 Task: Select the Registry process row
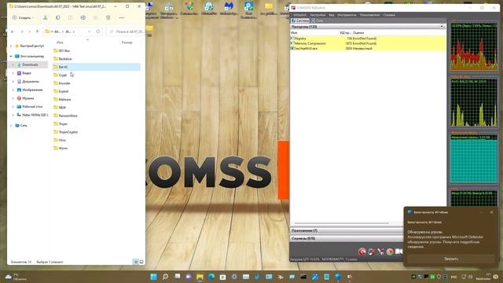click(368, 39)
